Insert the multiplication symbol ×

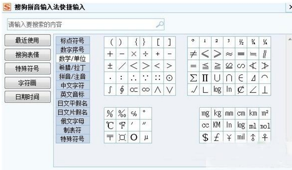pyautogui.click(x=134, y=54)
